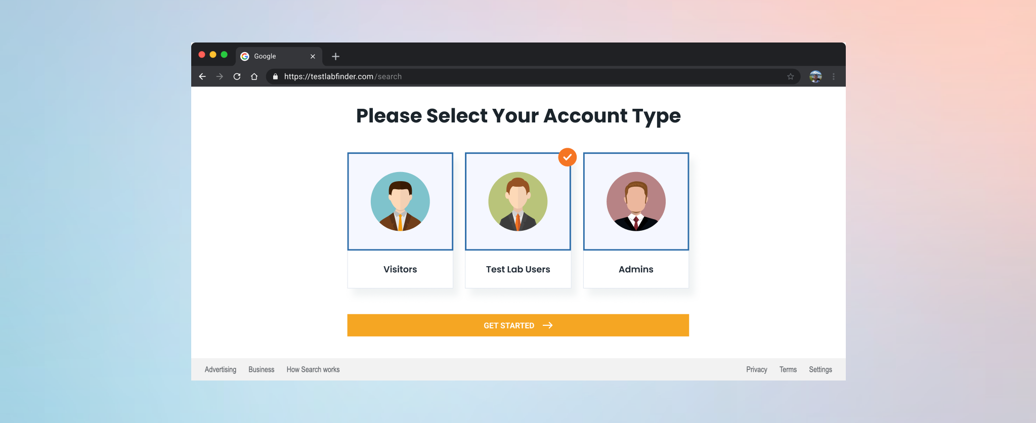The image size is (1036, 423).
Task: Open the Advertising footer link
Action: click(220, 369)
